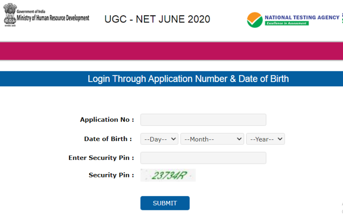Open the Year dropdown
Image resolution: width=343 pixels, height=221 pixels.
(265, 139)
